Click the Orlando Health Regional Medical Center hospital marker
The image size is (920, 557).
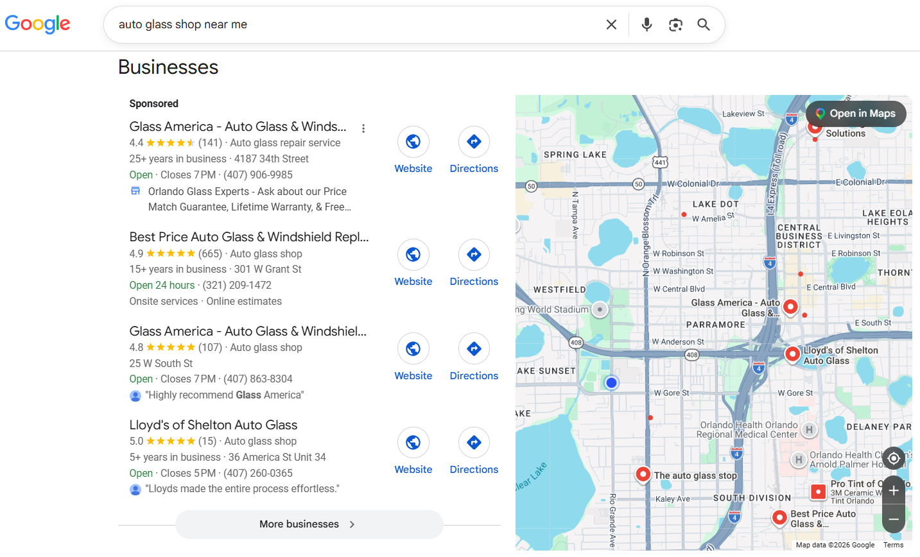[809, 430]
